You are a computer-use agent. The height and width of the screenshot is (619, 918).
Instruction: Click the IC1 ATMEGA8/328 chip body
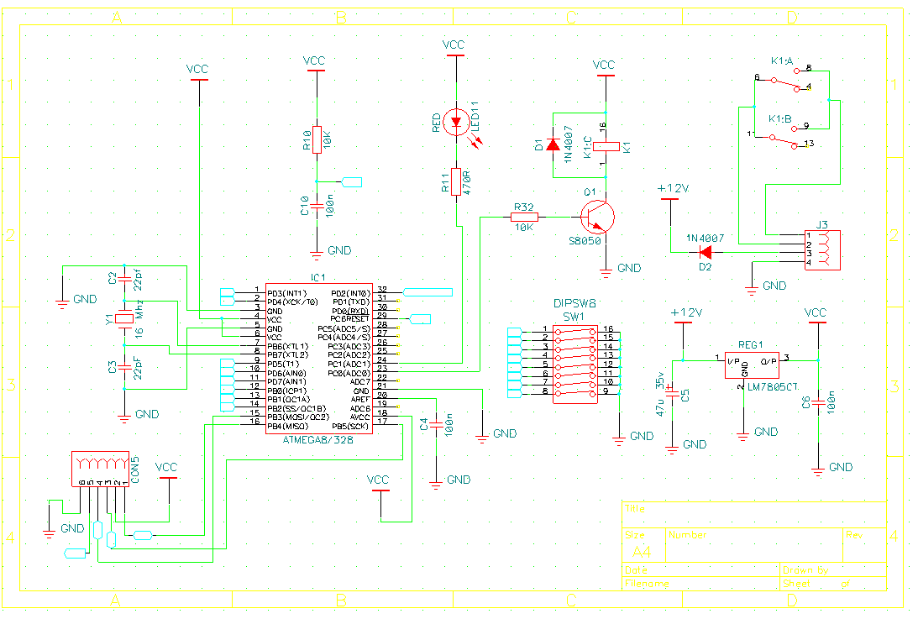point(319,359)
